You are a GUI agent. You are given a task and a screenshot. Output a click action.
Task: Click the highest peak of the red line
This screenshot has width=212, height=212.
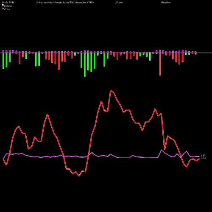click(111, 90)
